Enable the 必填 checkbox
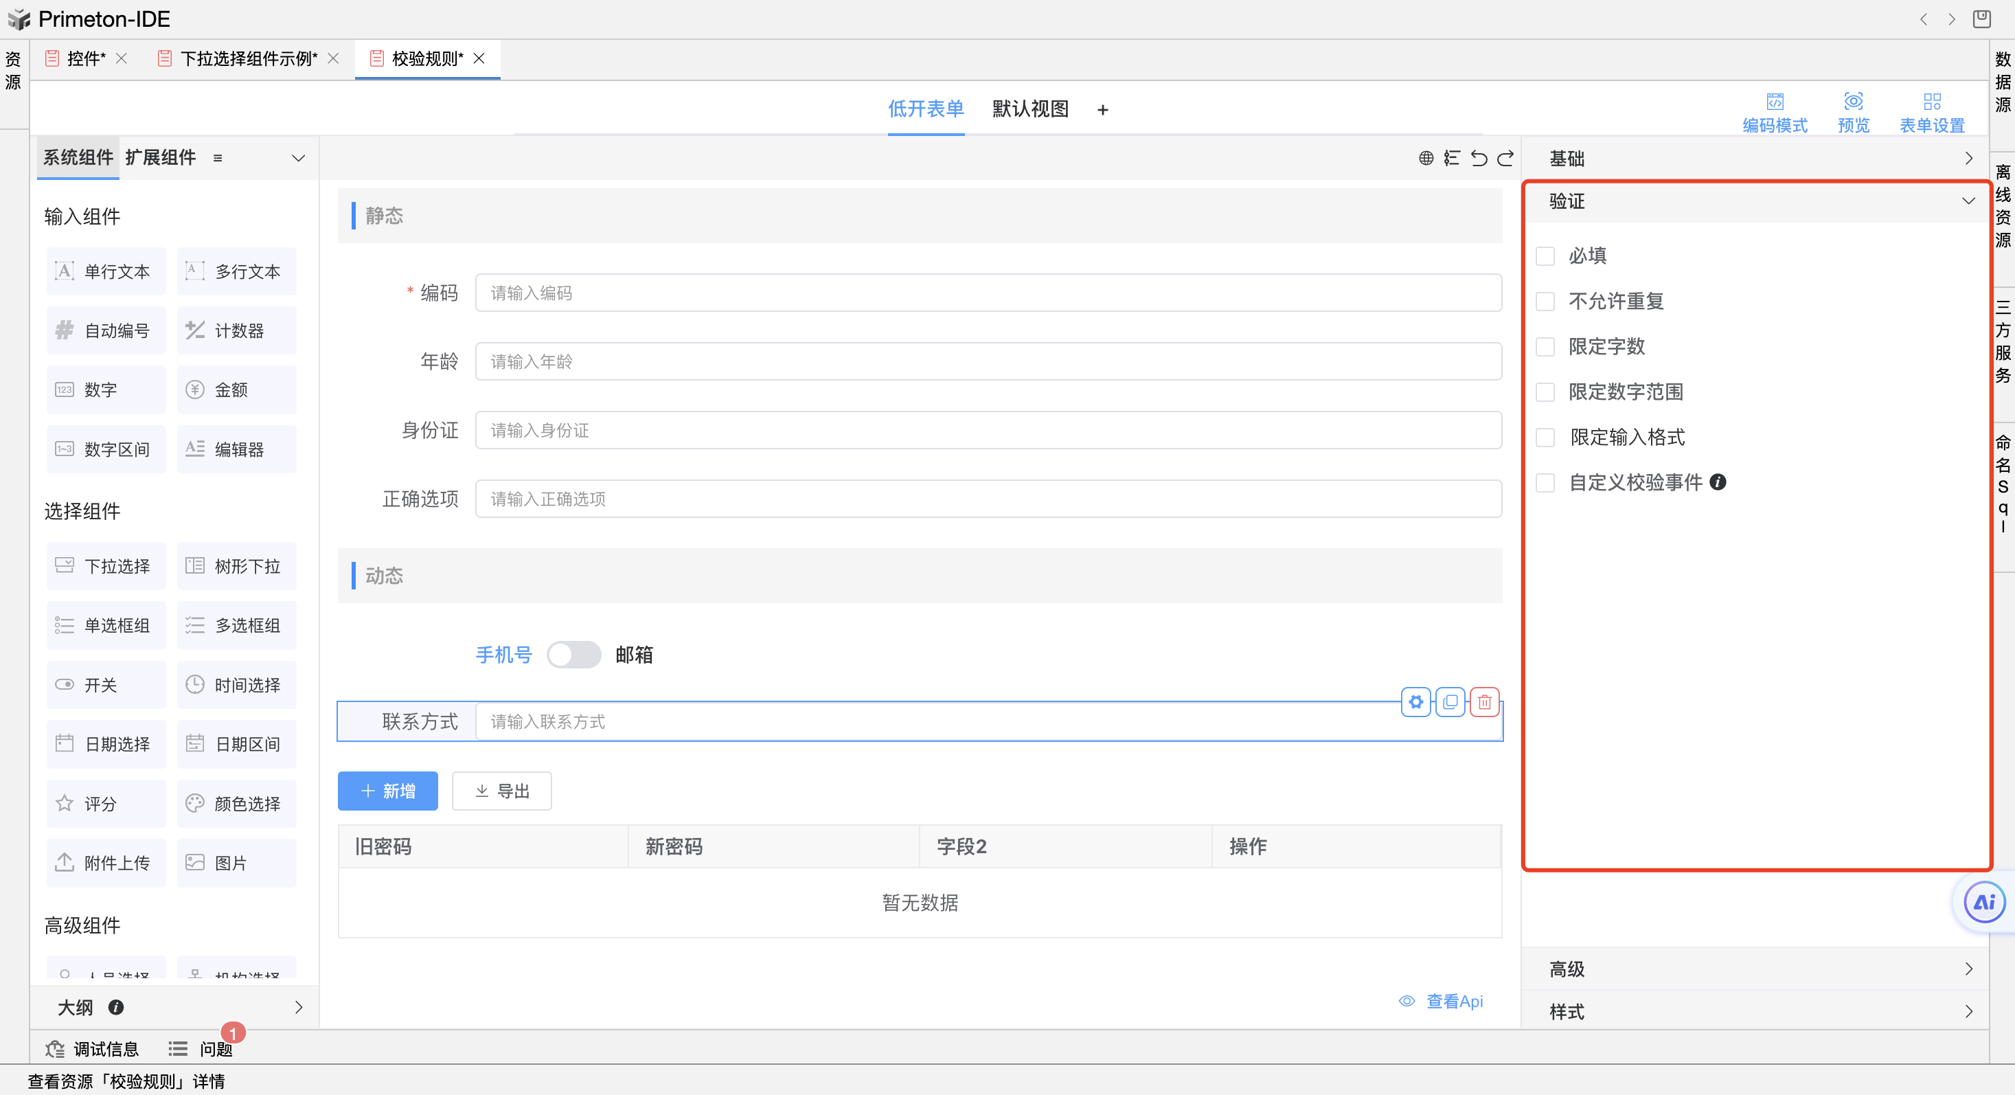The height and width of the screenshot is (1095, 2015). pos(1546,256)
